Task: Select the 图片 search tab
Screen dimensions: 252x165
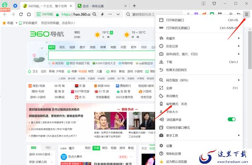Action: (82, 47)
